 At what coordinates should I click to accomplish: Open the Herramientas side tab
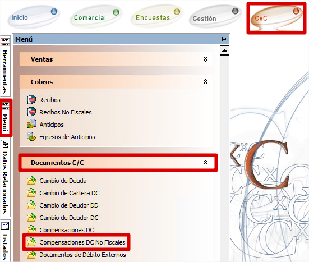5,65
